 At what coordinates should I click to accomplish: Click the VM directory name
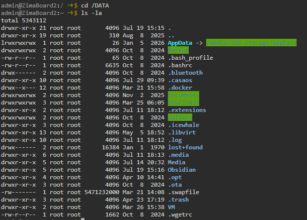171,207
